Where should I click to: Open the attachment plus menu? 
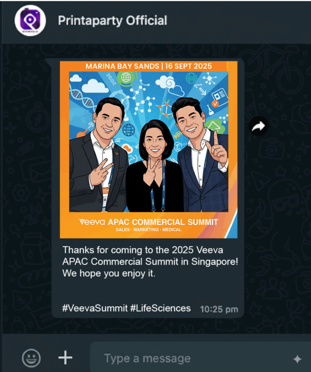(65, 357)
